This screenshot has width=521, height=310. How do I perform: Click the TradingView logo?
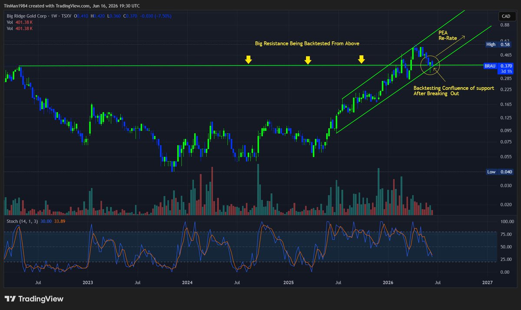tap(34, 299)
